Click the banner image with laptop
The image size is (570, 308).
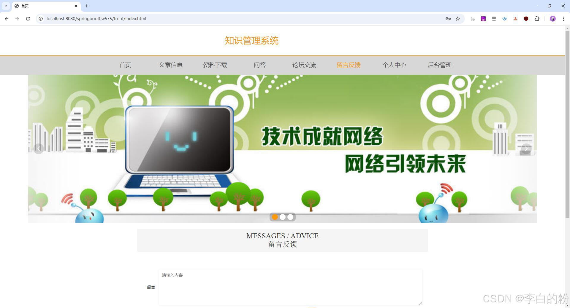tap(282, 149)
